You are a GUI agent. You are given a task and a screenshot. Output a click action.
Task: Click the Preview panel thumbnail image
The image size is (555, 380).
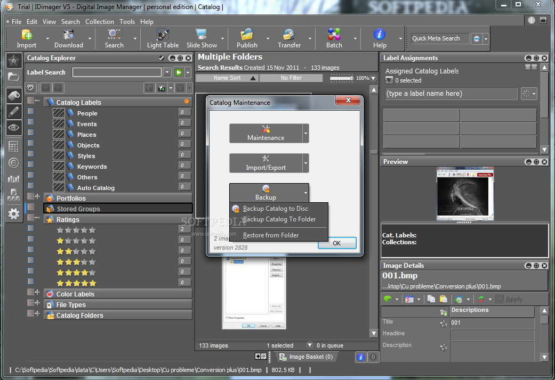(x=465, y=194)
